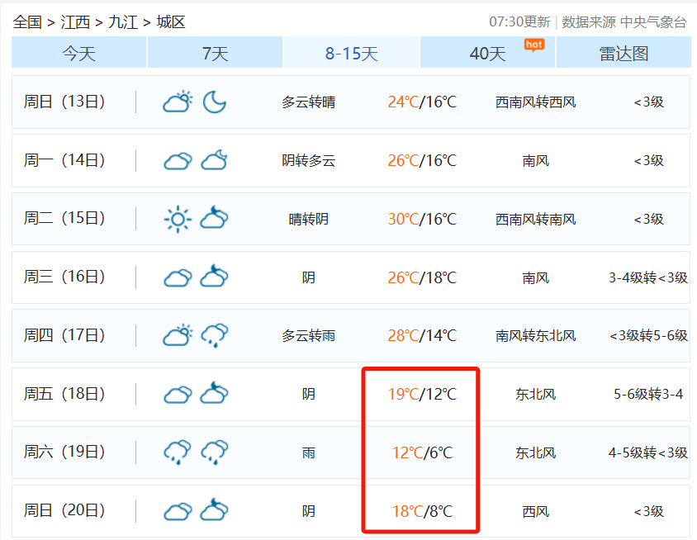Click the night overcast icon for 周日 (20日)

click(x=214, y=509)
